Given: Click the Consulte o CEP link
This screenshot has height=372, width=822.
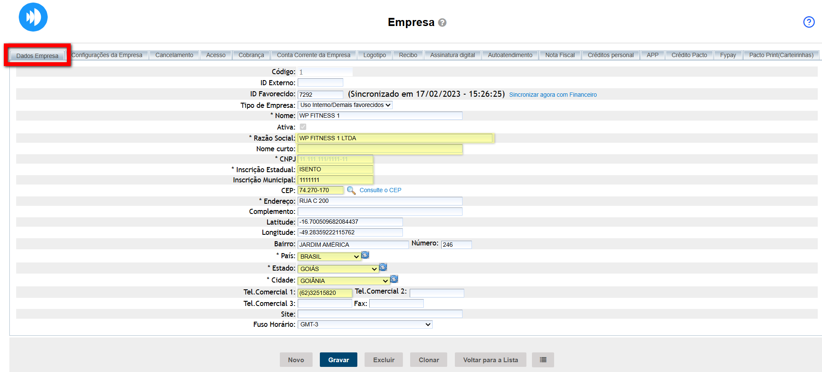Looking at the screenshot, I should (x=380, y=190).
